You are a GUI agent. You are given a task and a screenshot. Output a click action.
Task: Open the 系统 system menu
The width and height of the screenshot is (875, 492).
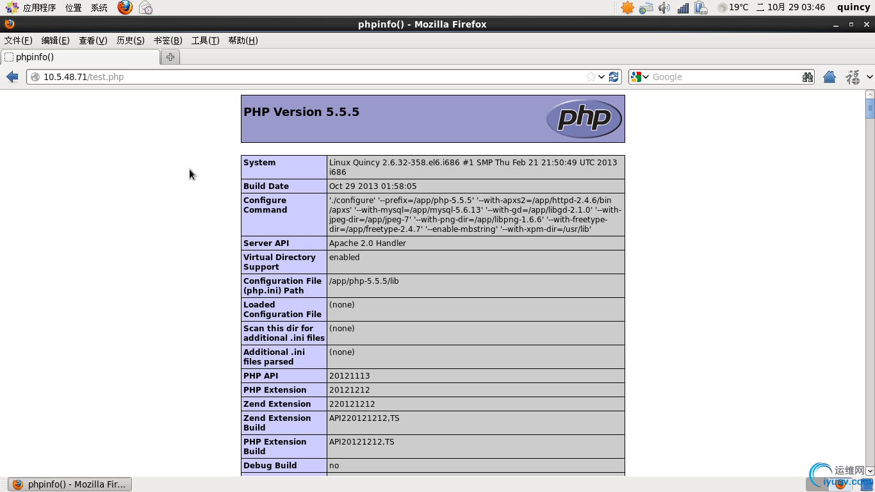(x=99, y=8)
